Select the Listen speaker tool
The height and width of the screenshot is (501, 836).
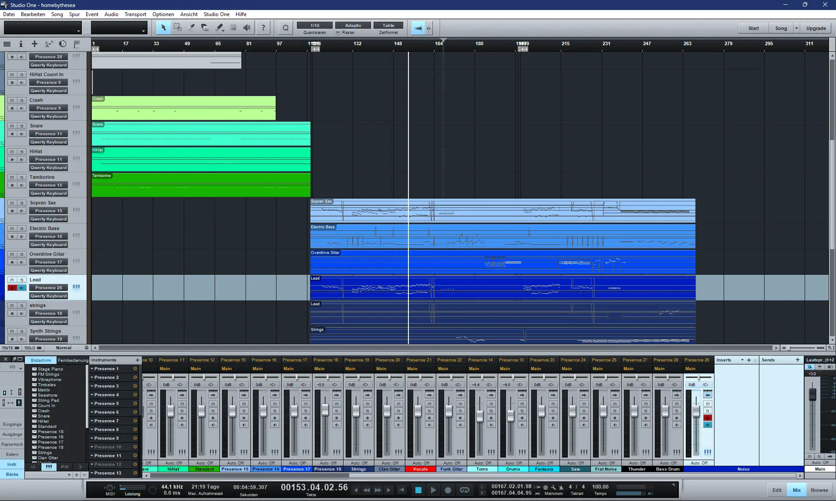(247, 27)
